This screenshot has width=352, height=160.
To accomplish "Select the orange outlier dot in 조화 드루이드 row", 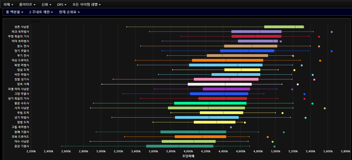I will [x=268, y=137].
